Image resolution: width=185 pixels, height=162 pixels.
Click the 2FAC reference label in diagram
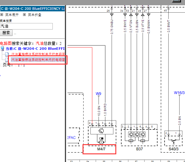(x=71, y=138)
